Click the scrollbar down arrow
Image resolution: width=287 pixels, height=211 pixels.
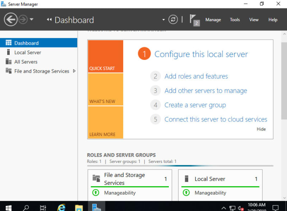tap(284, 198)
